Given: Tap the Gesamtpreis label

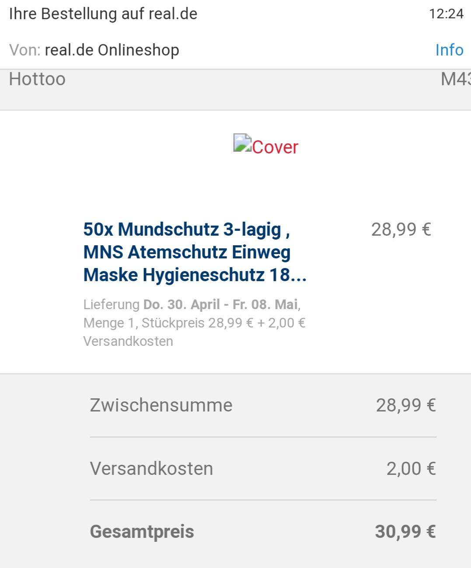Looking at the screenshot, I should point(142,532).
